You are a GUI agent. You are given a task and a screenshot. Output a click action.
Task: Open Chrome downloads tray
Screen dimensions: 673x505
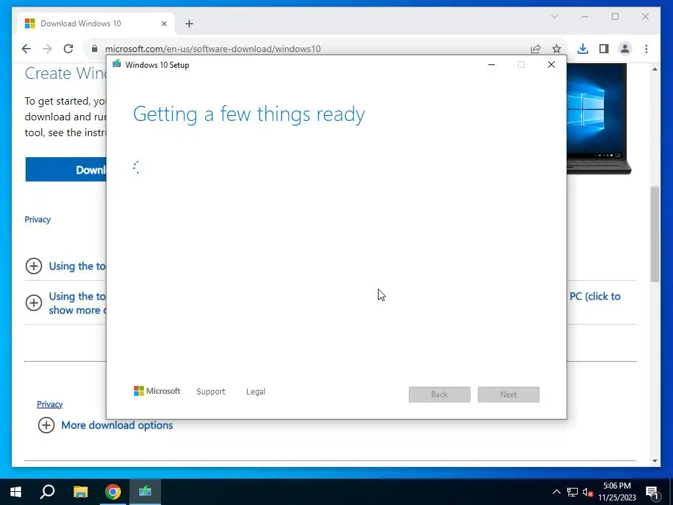click(582, 49)
